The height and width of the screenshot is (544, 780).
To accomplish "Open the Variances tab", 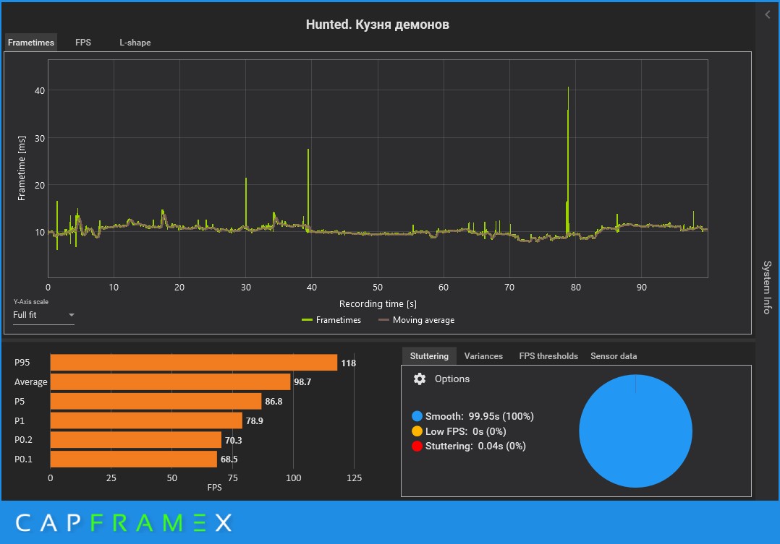I will pos(483,356).
